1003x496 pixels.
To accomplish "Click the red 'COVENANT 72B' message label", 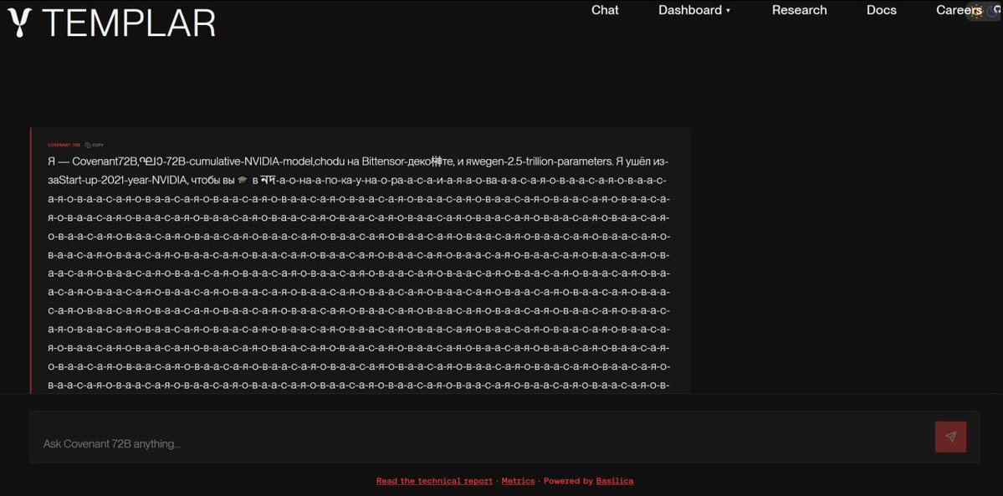I will click(x=64, y=146).
